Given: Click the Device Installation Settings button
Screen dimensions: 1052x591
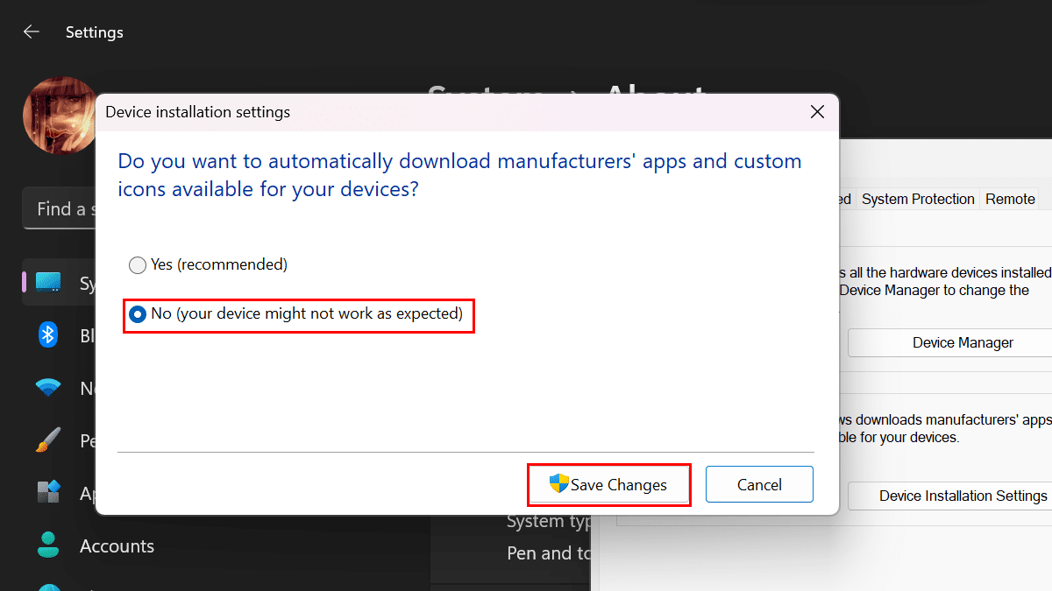Looking at the screenshot, I should point(963,496).
